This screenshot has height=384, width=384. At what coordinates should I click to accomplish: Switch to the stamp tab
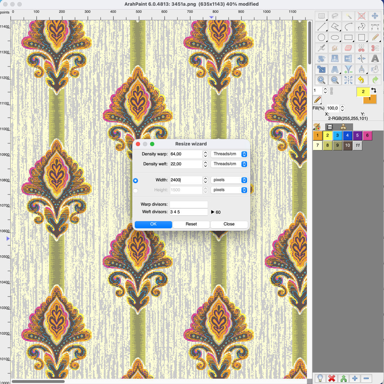click(343, 127)
